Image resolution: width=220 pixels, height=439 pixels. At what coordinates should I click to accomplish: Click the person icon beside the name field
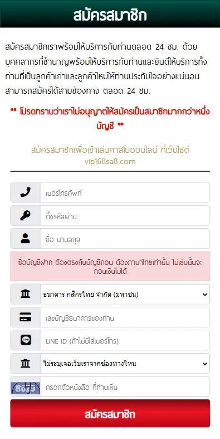tap(26, 239)
